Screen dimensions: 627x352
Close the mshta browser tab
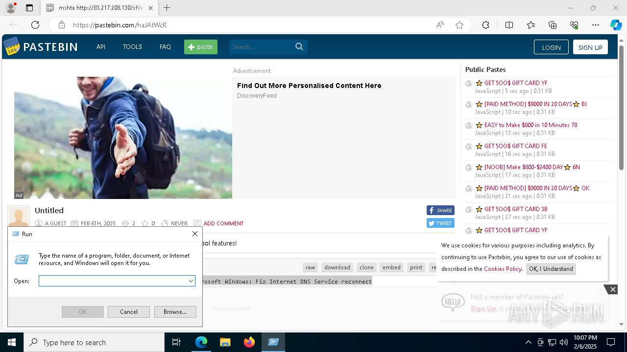point(150,8)
